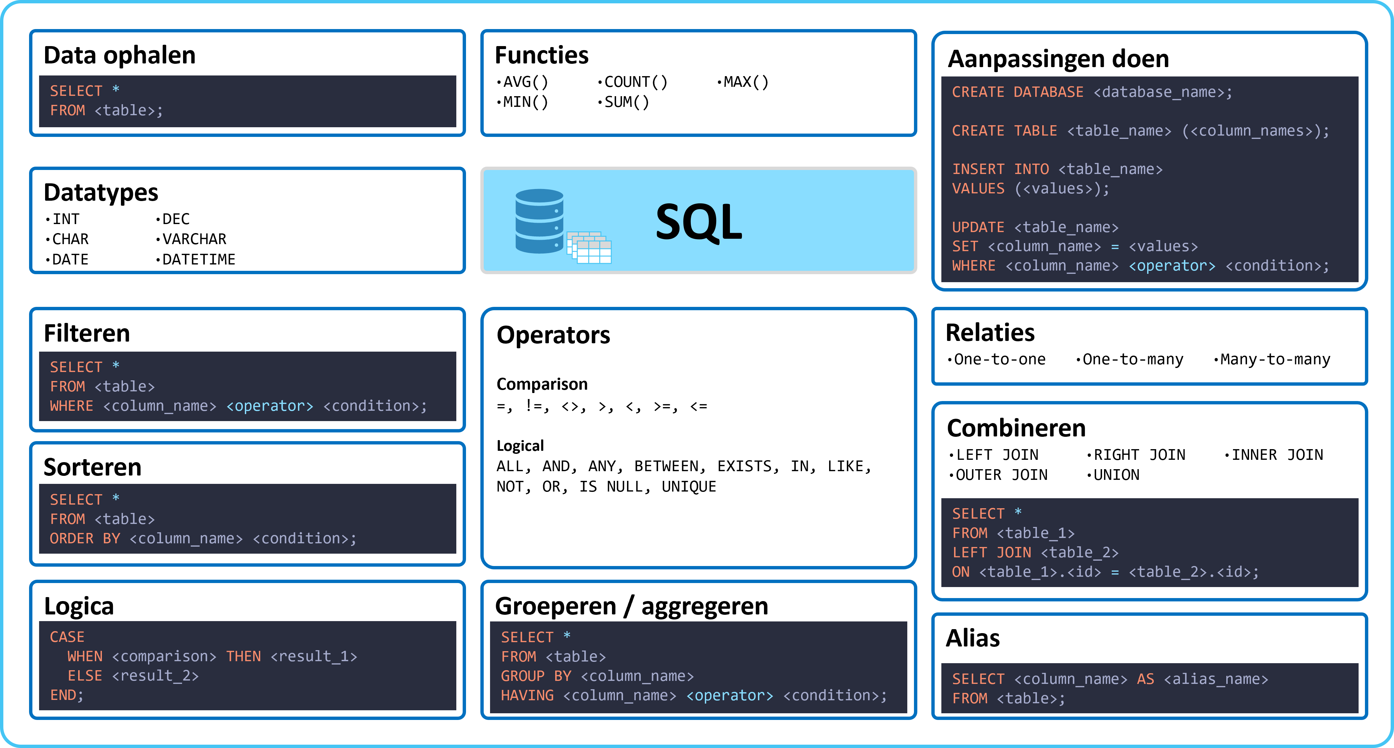Click the UNION item under Combineren

(1113, 475)
